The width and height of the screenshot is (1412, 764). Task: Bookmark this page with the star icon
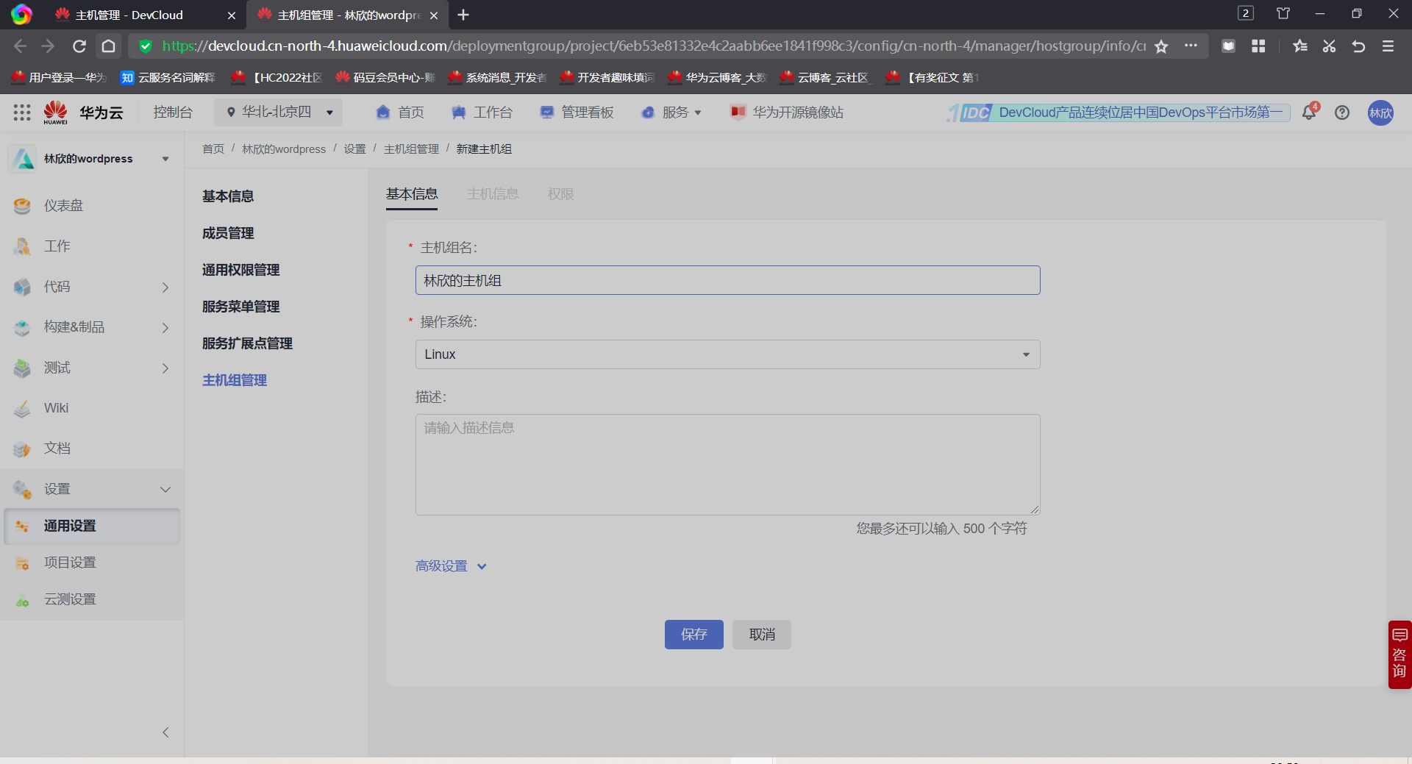(1161, 46)
